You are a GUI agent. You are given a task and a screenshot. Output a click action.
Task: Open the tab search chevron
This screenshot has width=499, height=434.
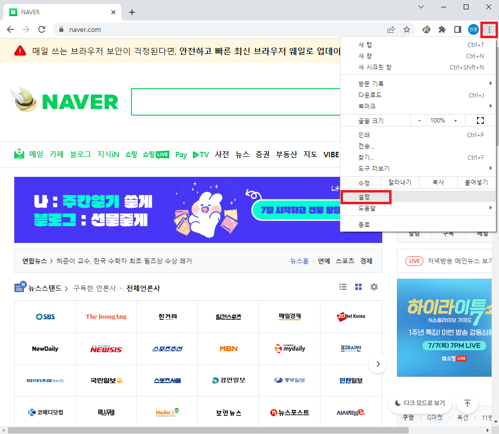[x=420, y=7]
